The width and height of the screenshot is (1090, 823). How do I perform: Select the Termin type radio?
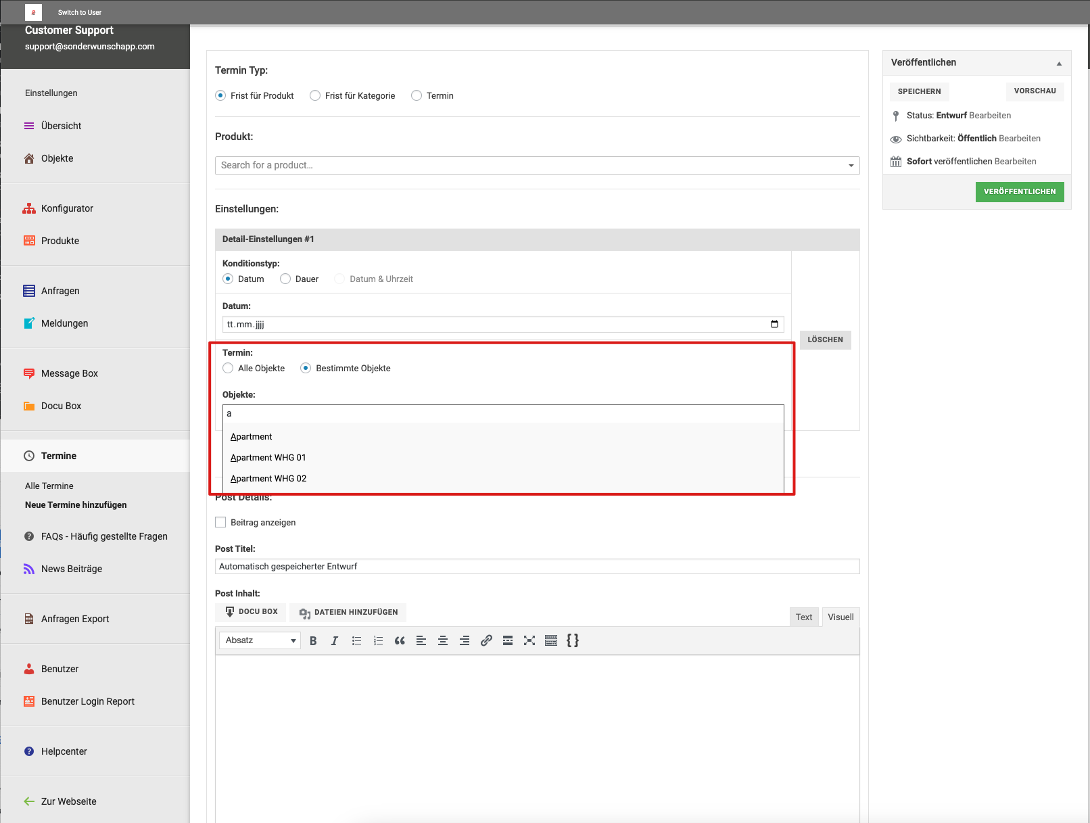[x=417, y=95]
